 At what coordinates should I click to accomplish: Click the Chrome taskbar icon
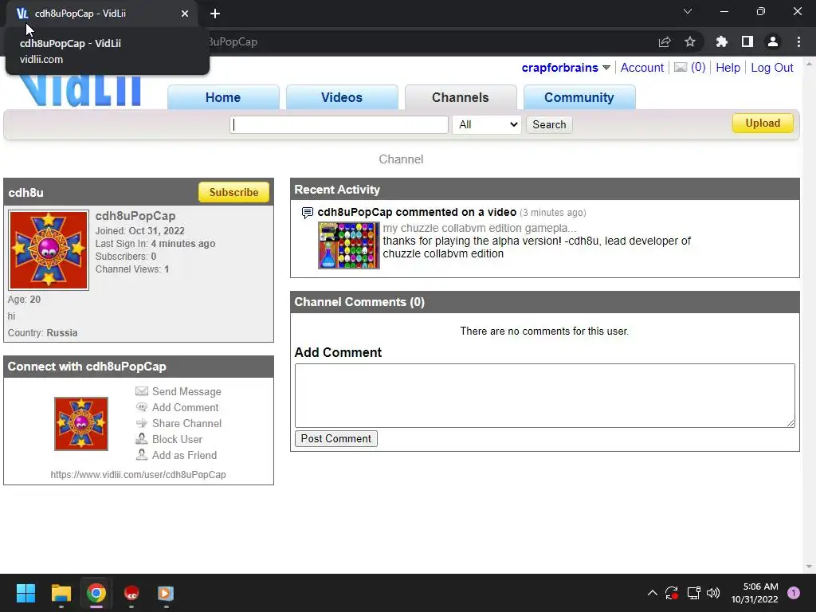[96, 593]
